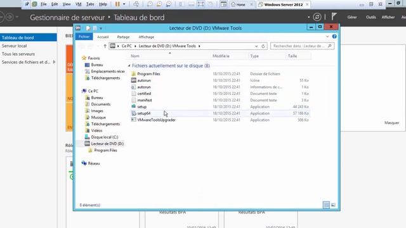Open the Affichage ribbon tab
Viewport: 406px width, 228px height.
tap(147, 37)
